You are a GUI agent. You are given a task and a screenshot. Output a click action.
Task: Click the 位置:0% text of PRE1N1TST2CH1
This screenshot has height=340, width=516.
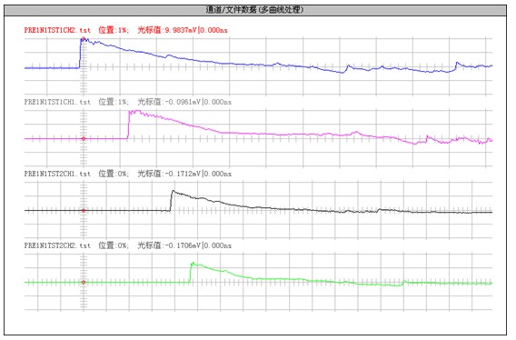click(114, 174)
